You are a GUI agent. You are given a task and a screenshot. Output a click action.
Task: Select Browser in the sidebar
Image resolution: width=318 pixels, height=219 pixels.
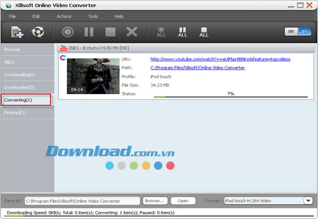tap(28, 50)
